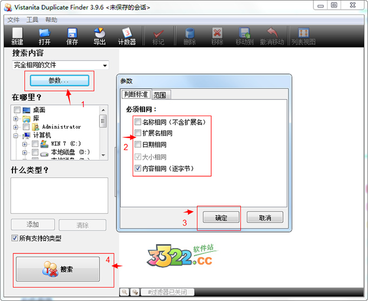Click folder tree scrollbar down arrow
This screenshot has width=368, height=301.
point(103,156)
